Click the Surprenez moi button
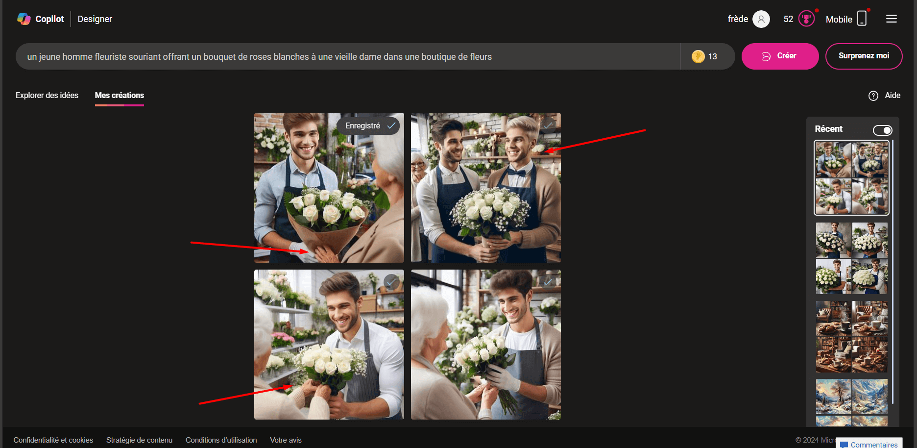 pyautogui.click(x=864, y=56)
